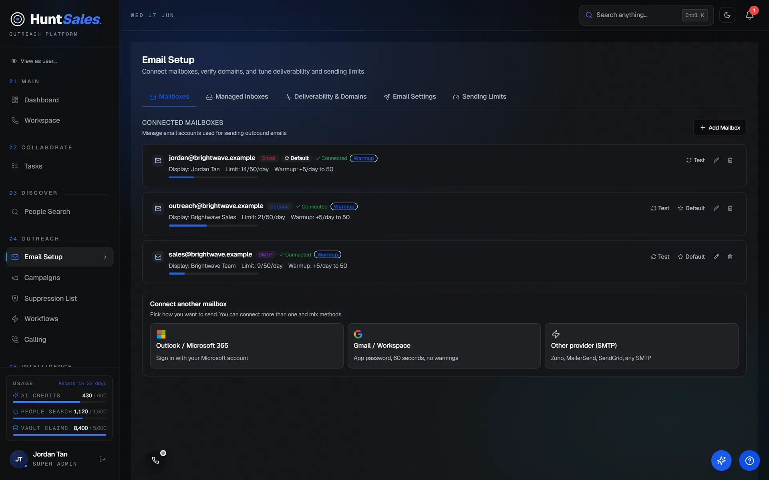Delete sales@brightwave.example with trash icon
The height and width of the screenshot is (480, 769).
[x=730, y=257]
